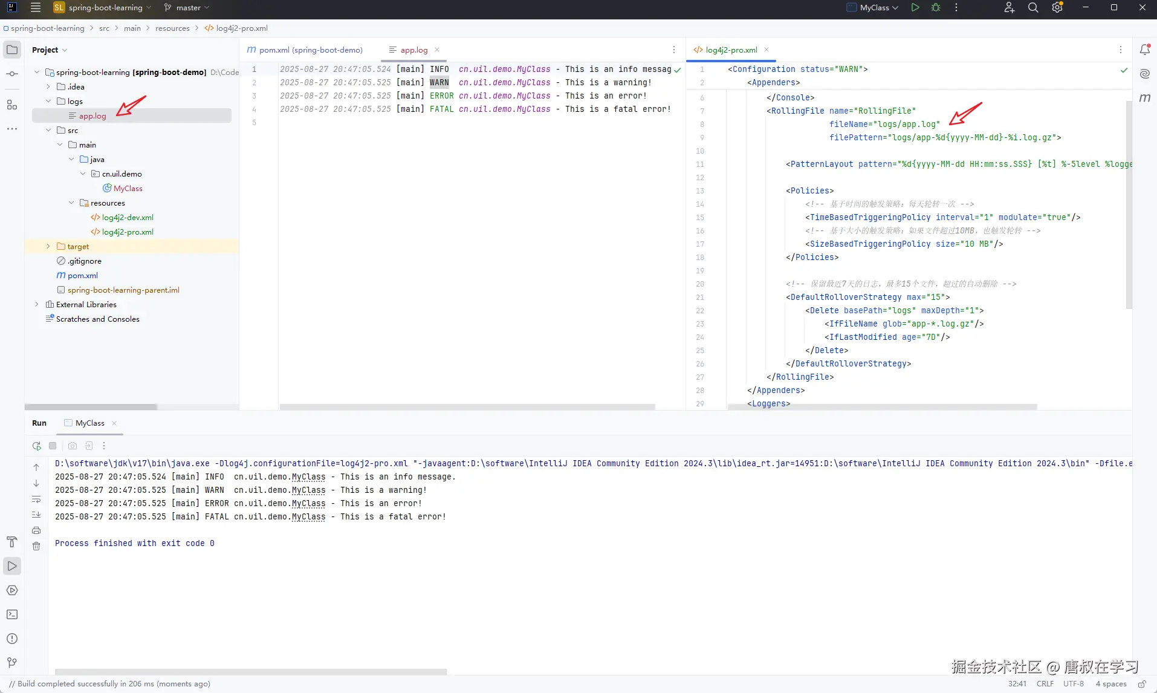Open go-to-line via 32:41 position
Screen dimensions: 1157x693
tap(1017, 684)
